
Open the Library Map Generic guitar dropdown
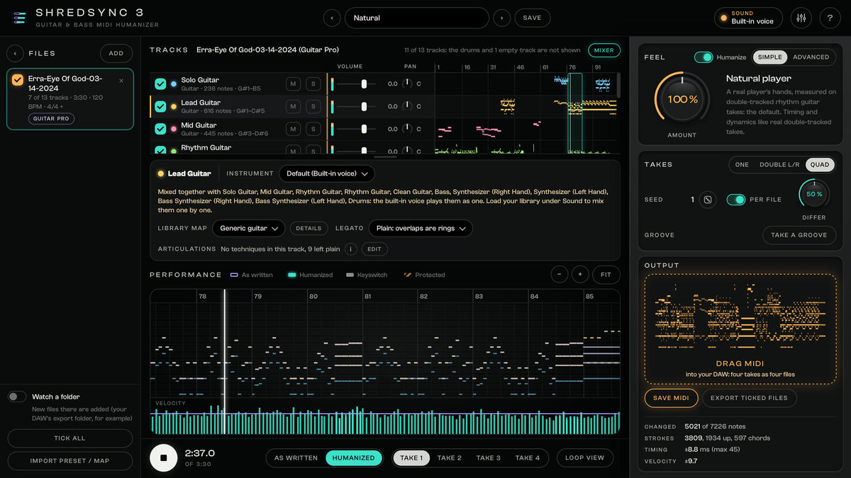[249, 228]
